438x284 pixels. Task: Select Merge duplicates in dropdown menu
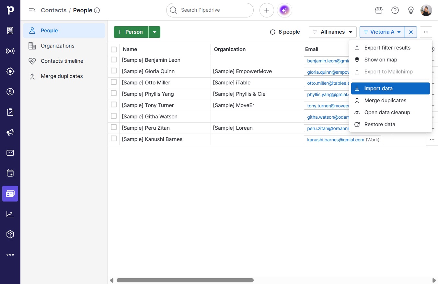click(x=390, y=100)
